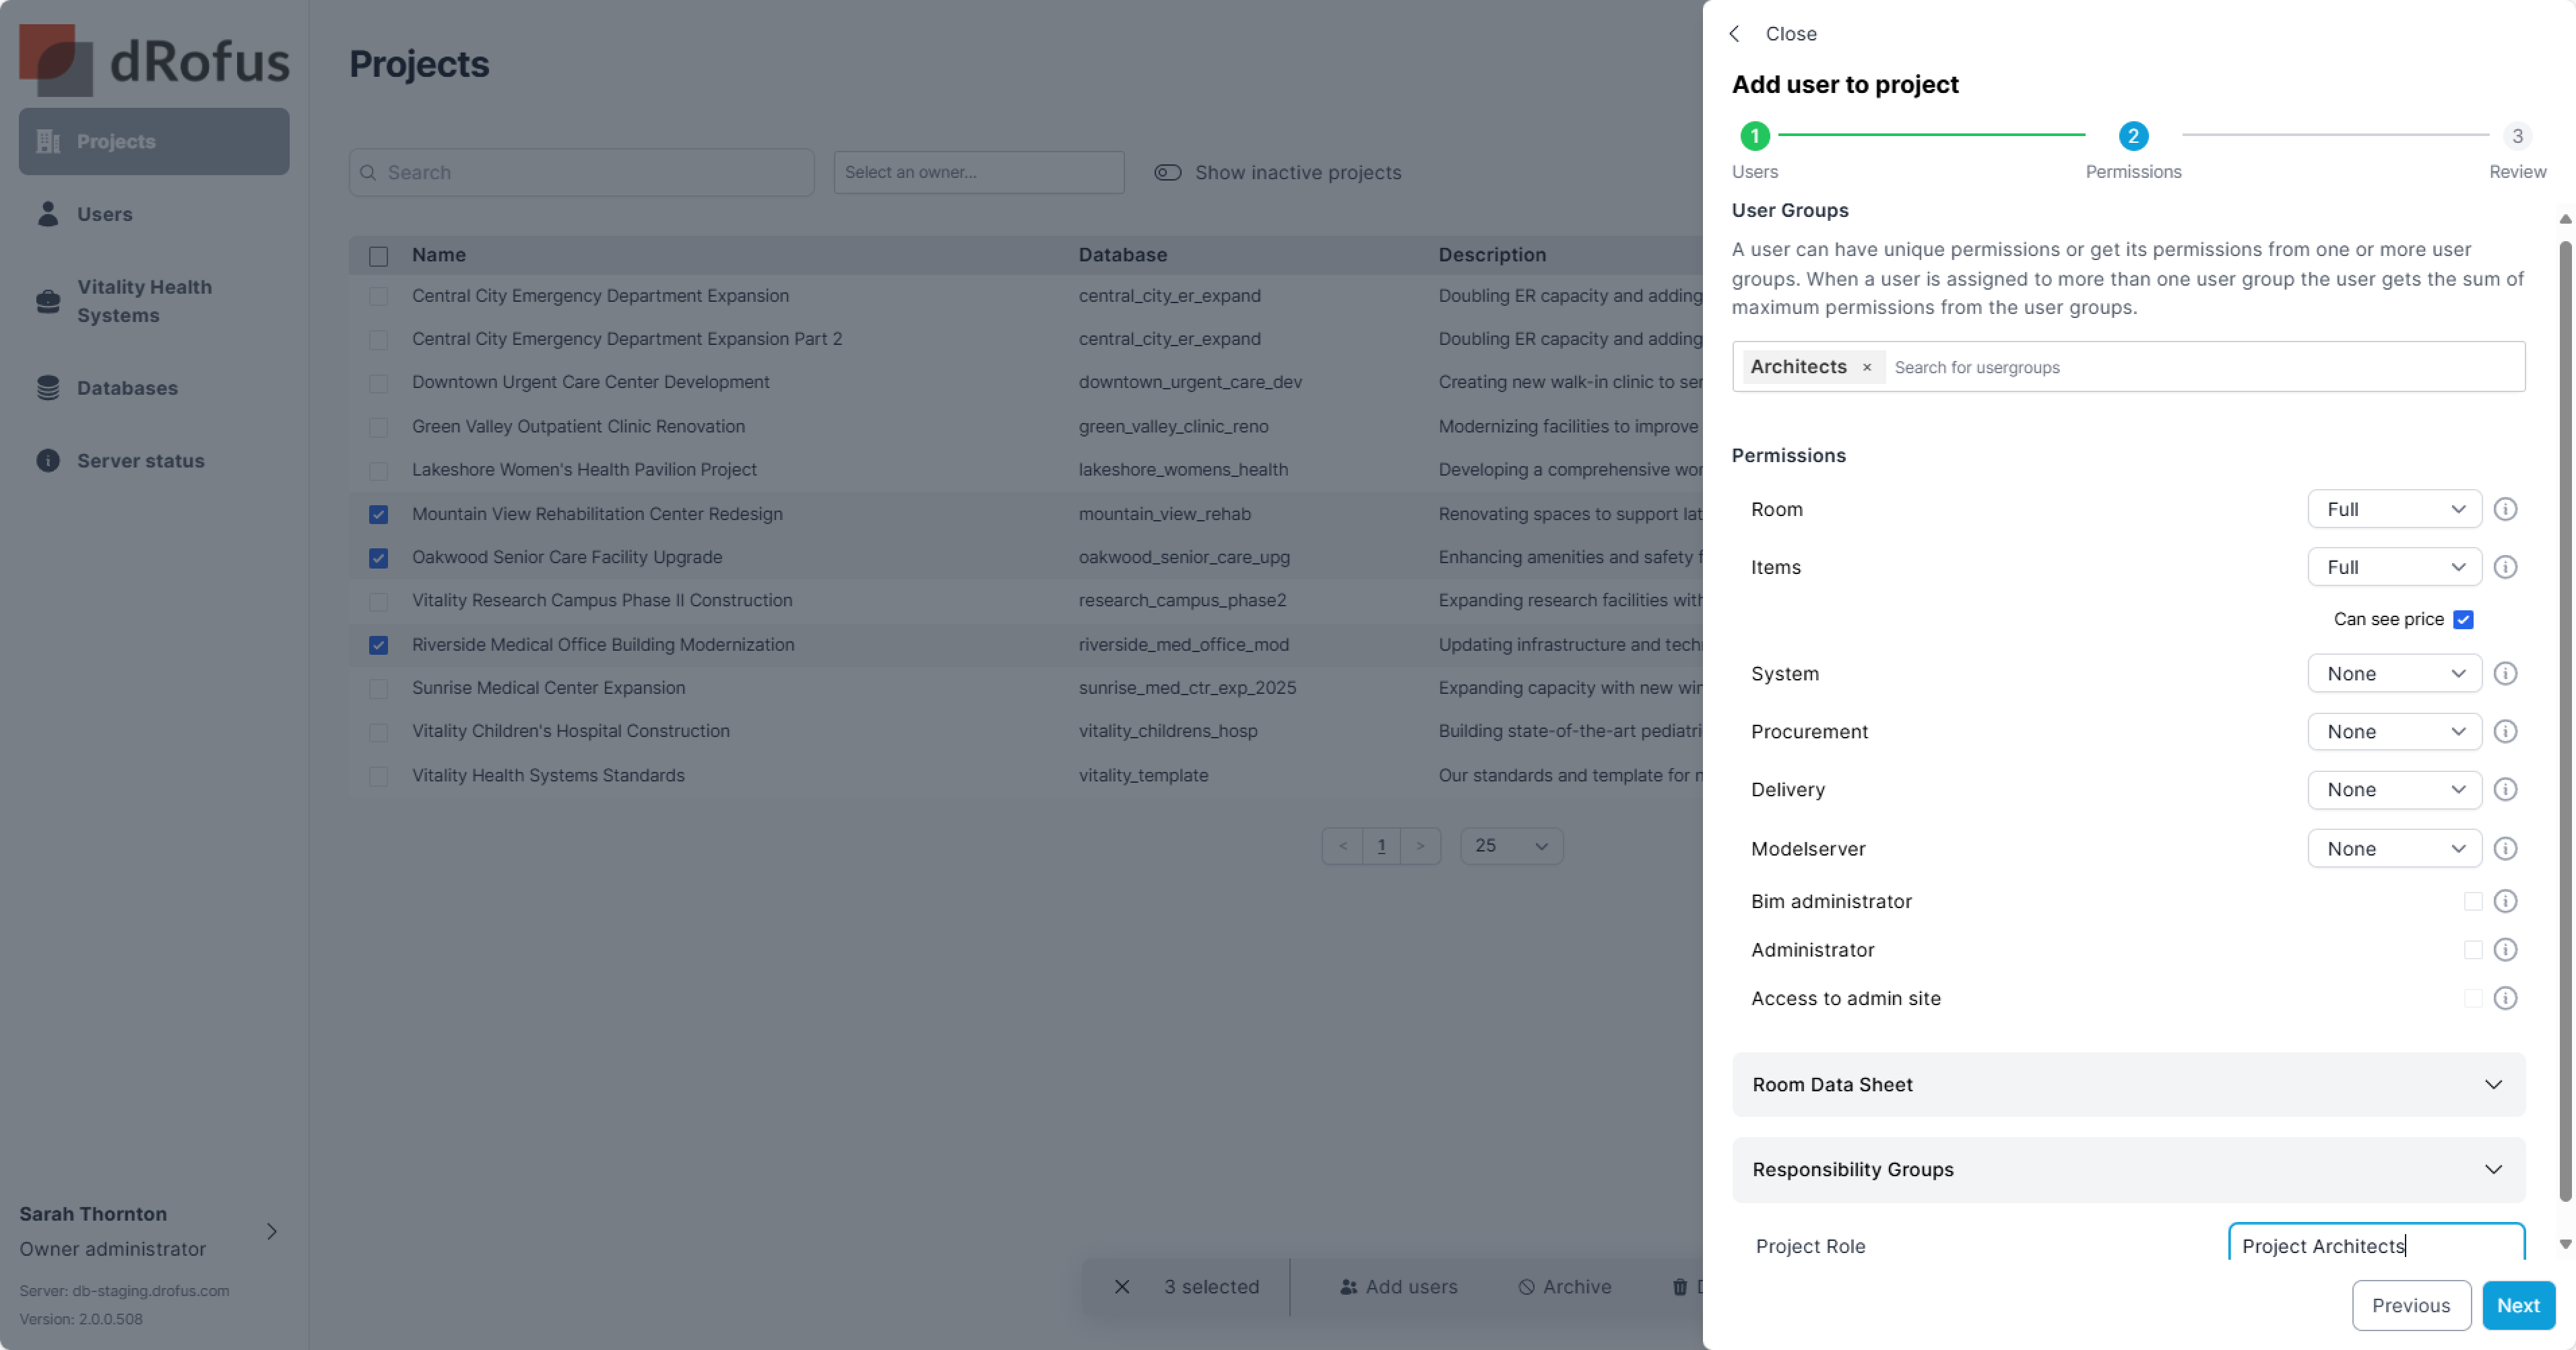Click the Previous button
The width and height of the screenshot is (2576, 1350).
(x=2411, y=1305)
